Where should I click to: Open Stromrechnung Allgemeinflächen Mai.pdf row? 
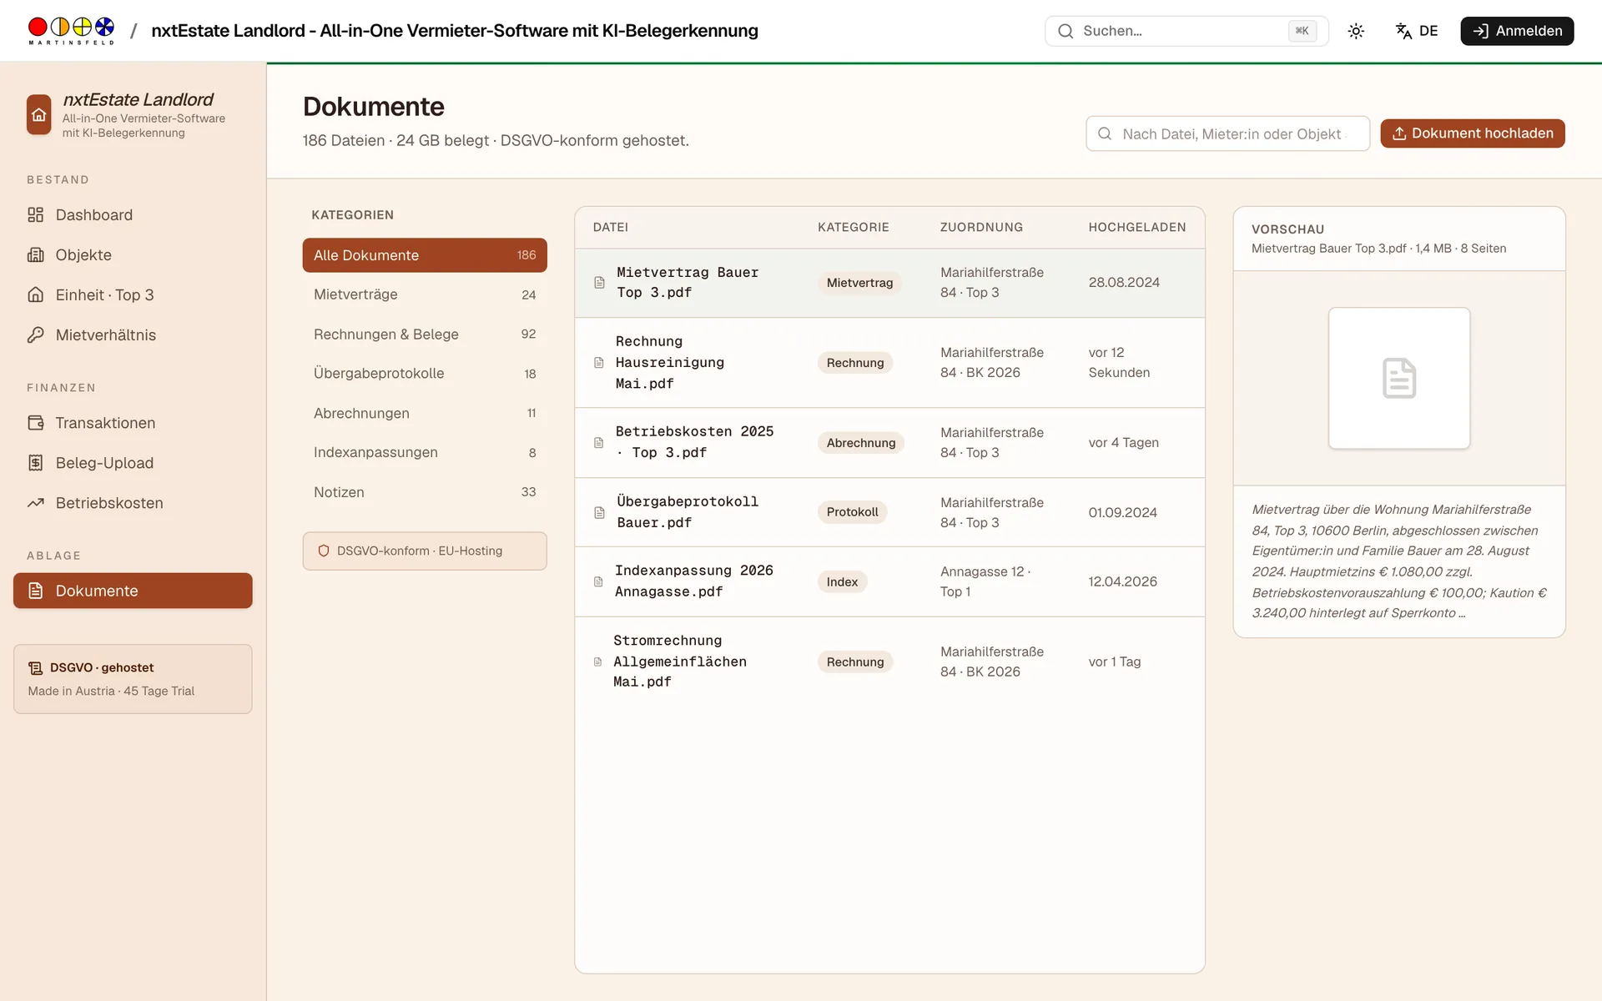(x=889, y=662)
